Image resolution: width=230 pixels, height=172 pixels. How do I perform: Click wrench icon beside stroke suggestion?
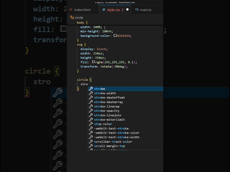pyautogui.click(x=91, y=89)
